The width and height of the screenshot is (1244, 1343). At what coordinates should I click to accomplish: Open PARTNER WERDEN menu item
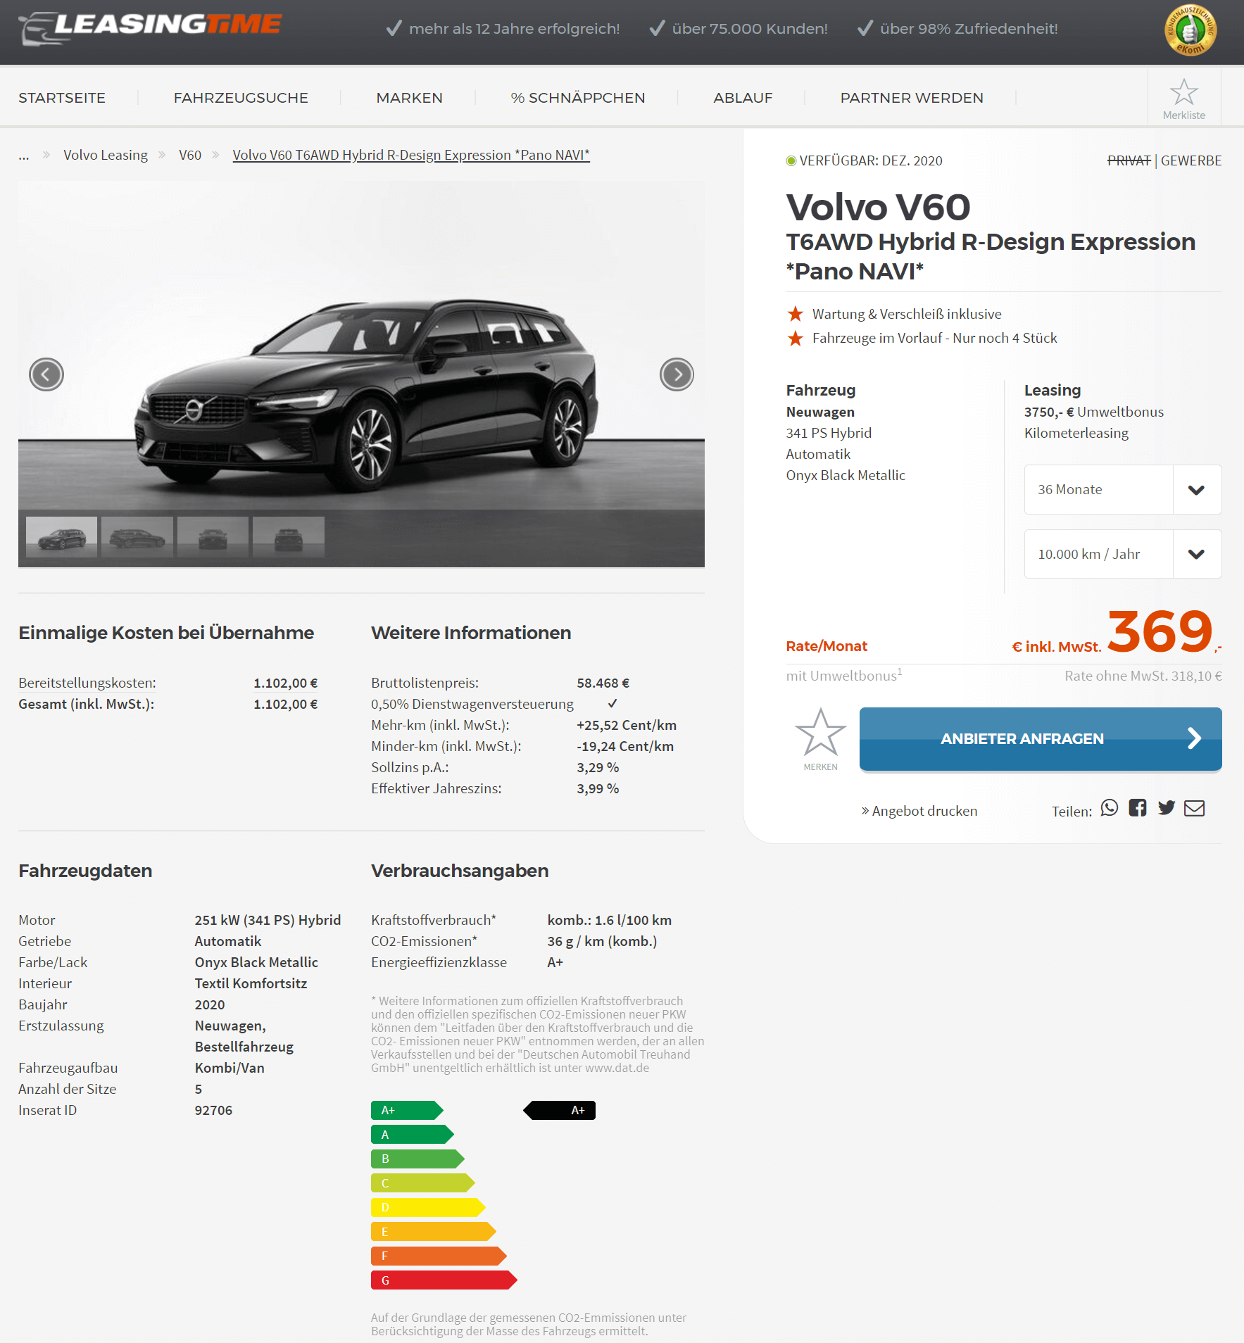click(912, 98)
